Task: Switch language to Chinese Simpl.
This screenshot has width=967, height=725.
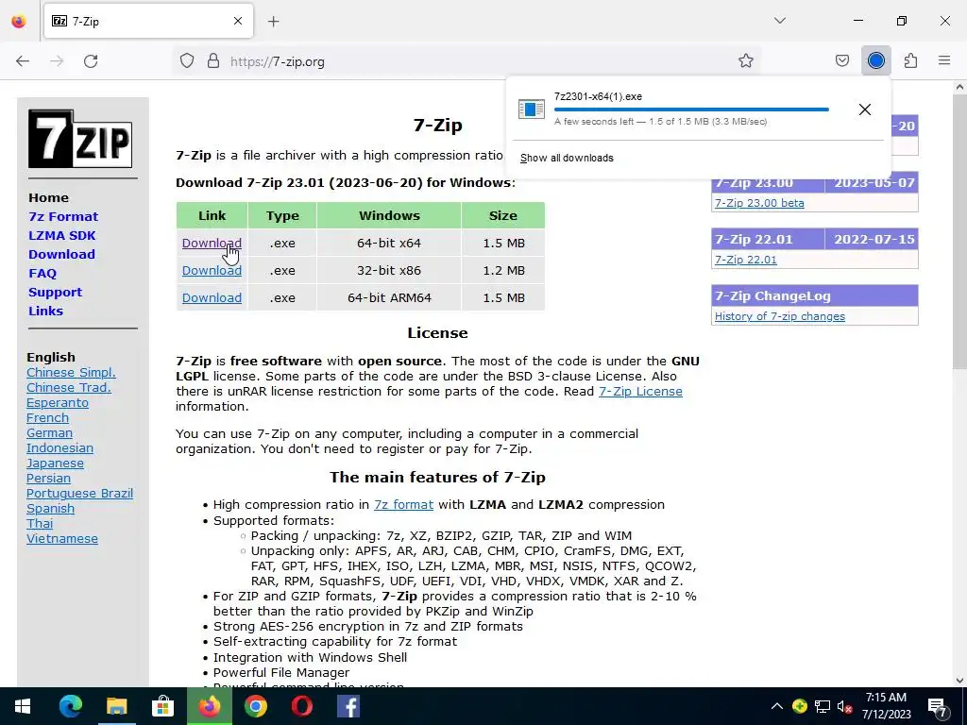Action: tap(71, 372)
